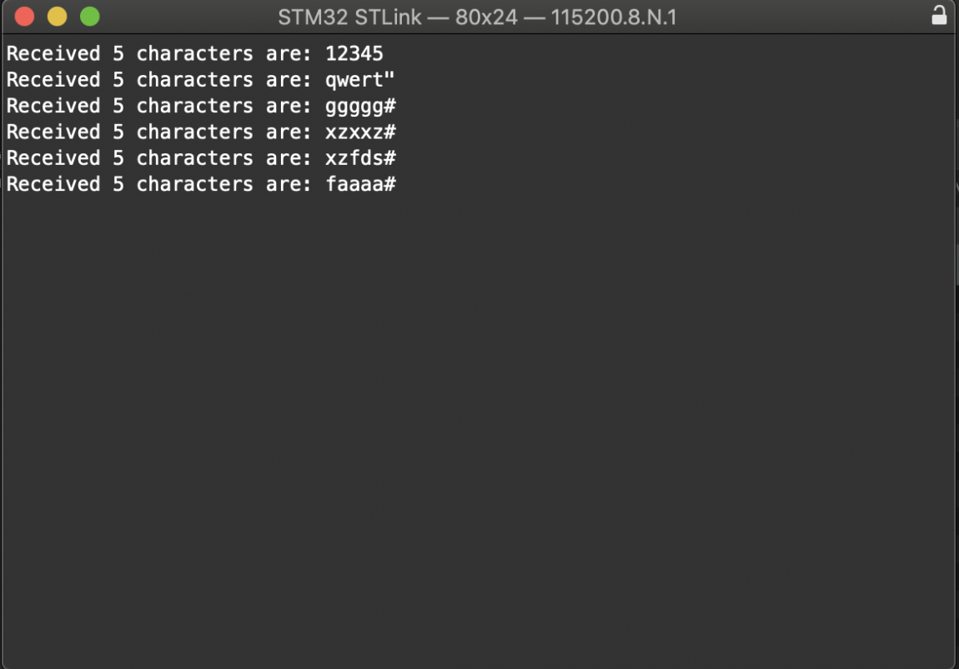Click the xzxxz# received string

click(360, 132)
